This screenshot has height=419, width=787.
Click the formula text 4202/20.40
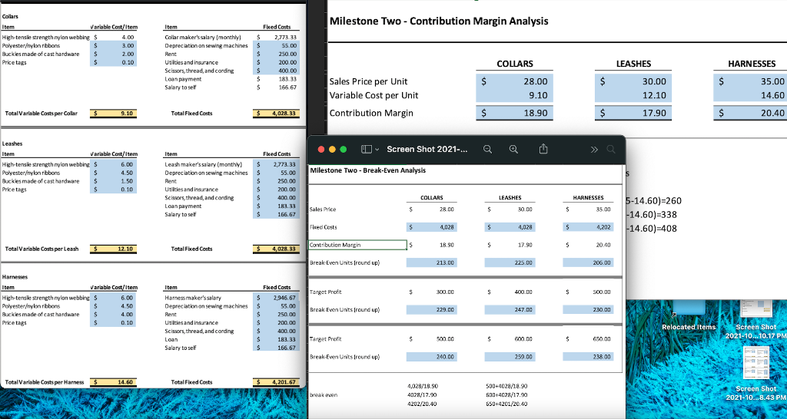tap(422, 404)
